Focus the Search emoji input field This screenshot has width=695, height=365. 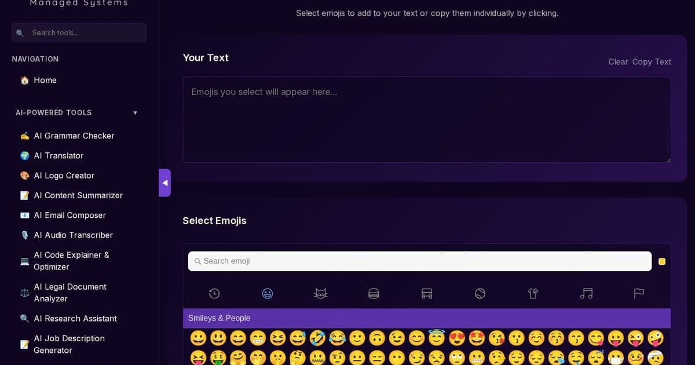[x=420, y=261]
